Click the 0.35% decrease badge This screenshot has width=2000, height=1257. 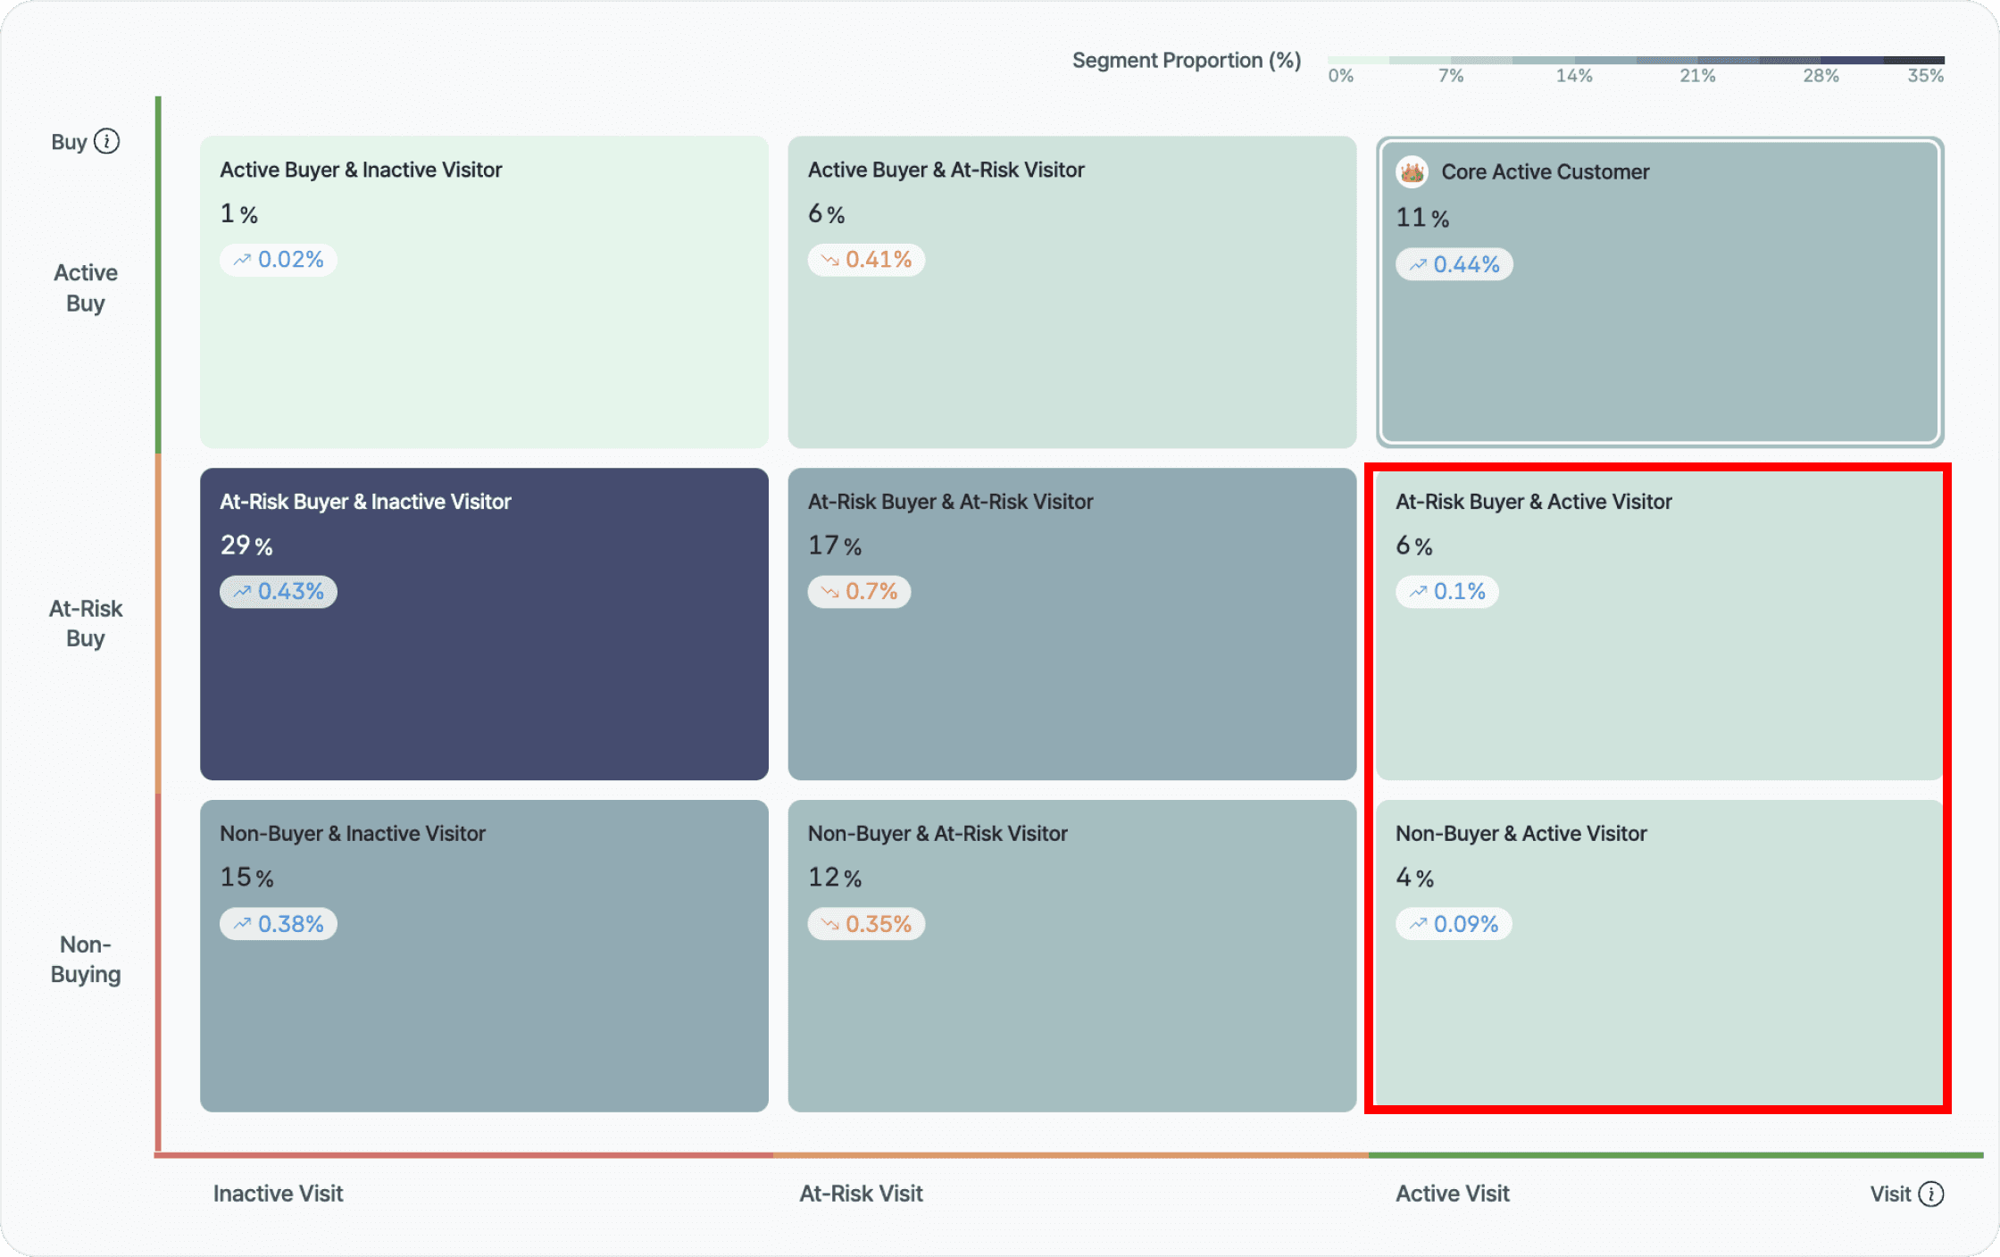[866, 924]
